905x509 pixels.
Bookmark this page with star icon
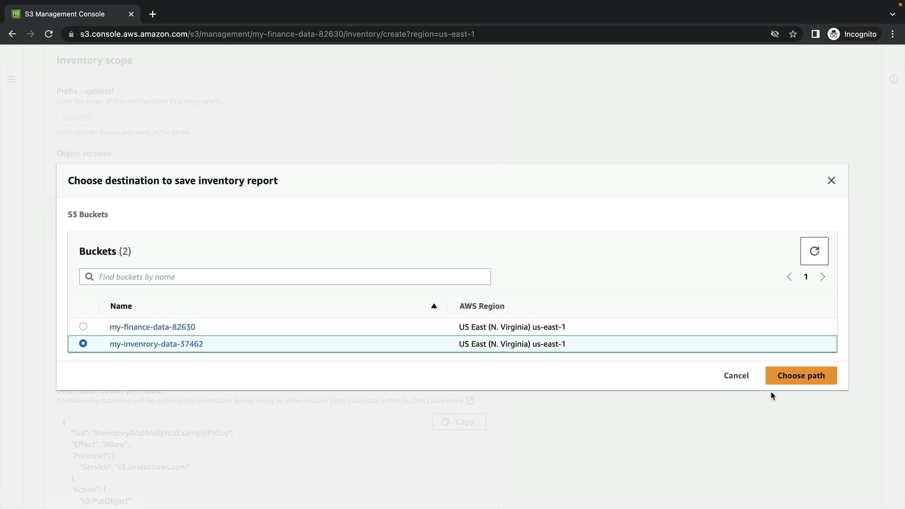click(x=793, y=34)
